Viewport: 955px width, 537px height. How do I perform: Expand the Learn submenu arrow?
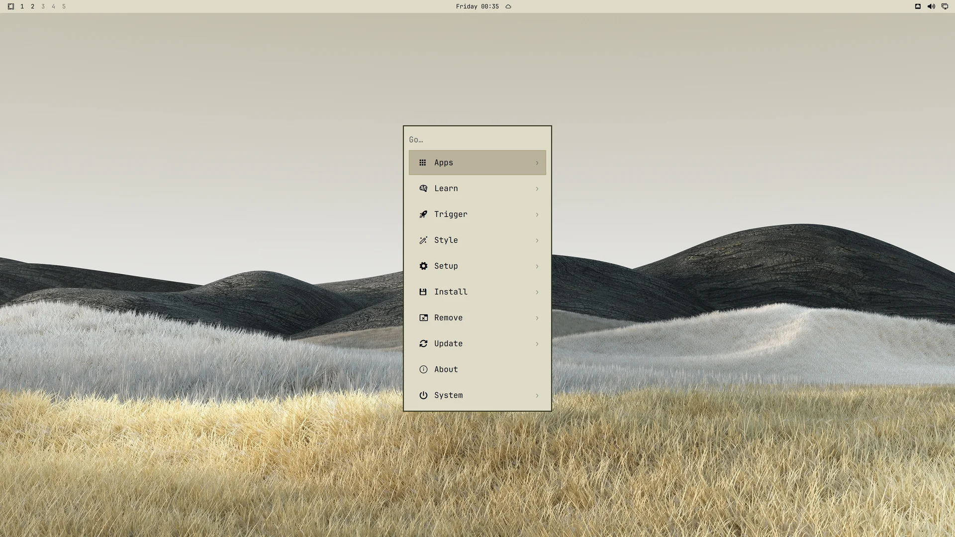[x=537, y=189]
